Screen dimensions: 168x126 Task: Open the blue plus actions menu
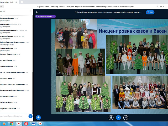point(38,118)
